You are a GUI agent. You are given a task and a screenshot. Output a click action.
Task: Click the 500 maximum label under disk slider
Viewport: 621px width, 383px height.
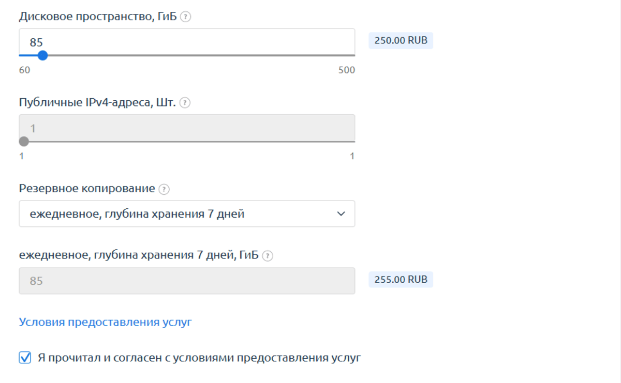[x=347, y=70]
